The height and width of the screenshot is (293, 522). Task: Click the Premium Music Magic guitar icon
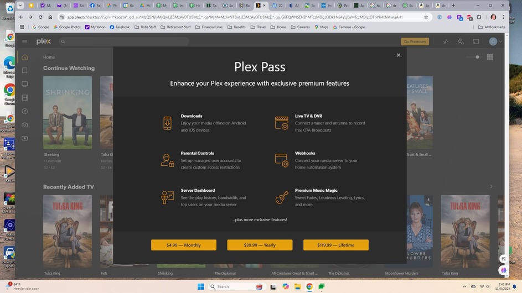click(282, 197)
